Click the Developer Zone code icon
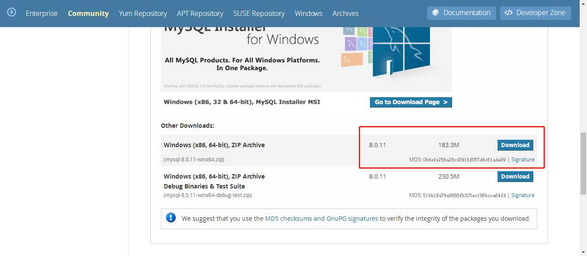This screenshot has width=587, height=256. [508, 12]
